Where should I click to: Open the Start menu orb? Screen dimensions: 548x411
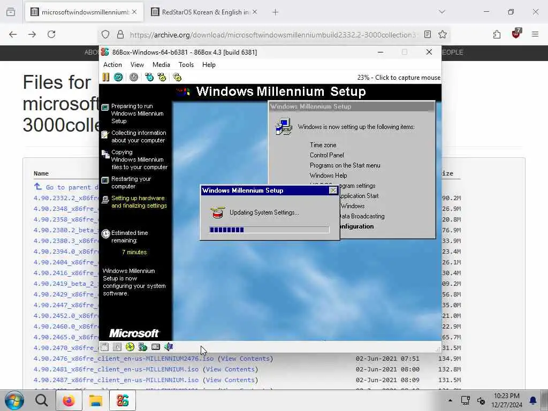[x=14, y=400]
